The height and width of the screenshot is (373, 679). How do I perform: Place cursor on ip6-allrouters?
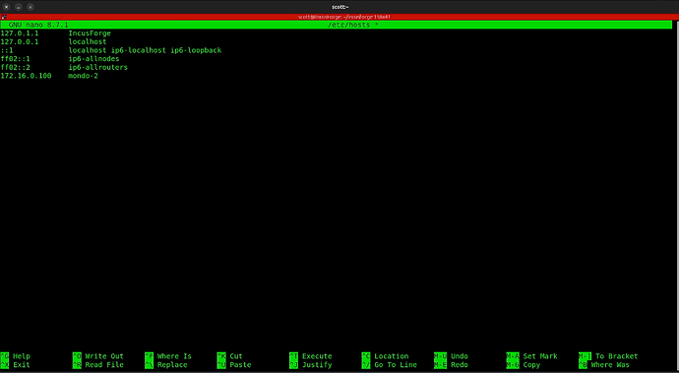[x=98, y=68]
